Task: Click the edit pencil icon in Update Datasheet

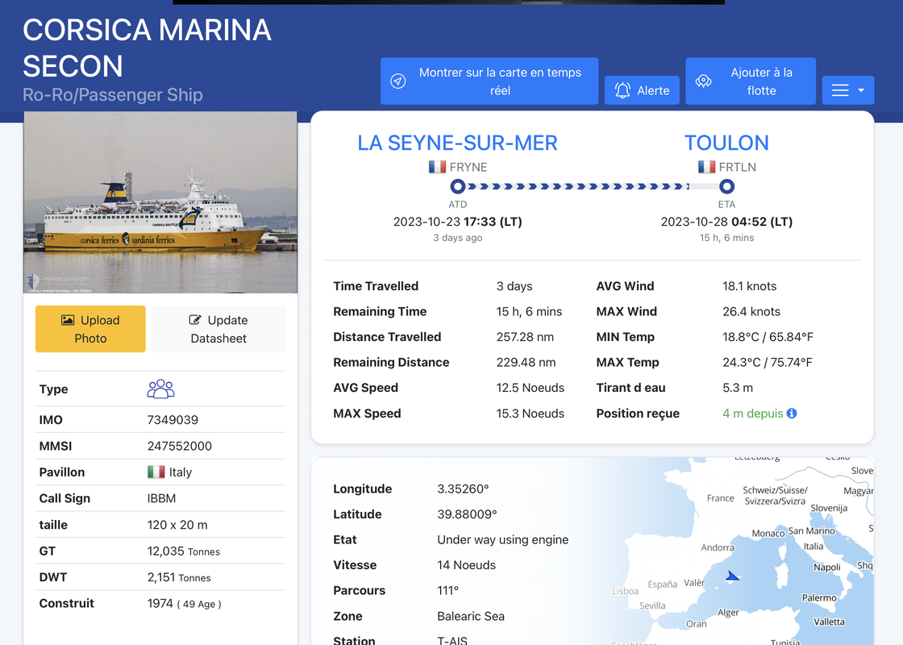Action: [195, 320]
